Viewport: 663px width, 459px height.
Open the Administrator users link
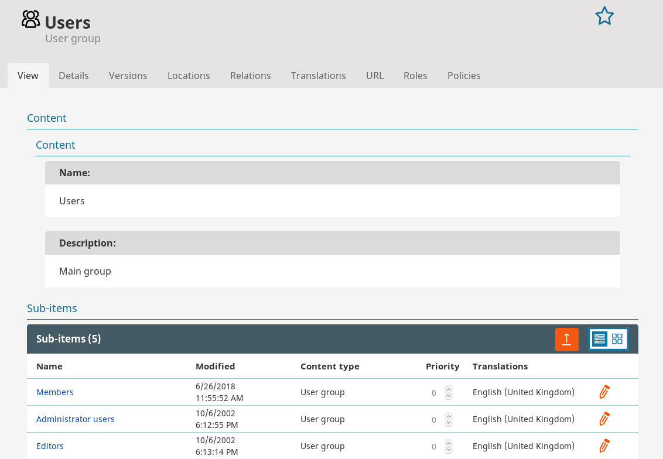(x=76, y=419)
